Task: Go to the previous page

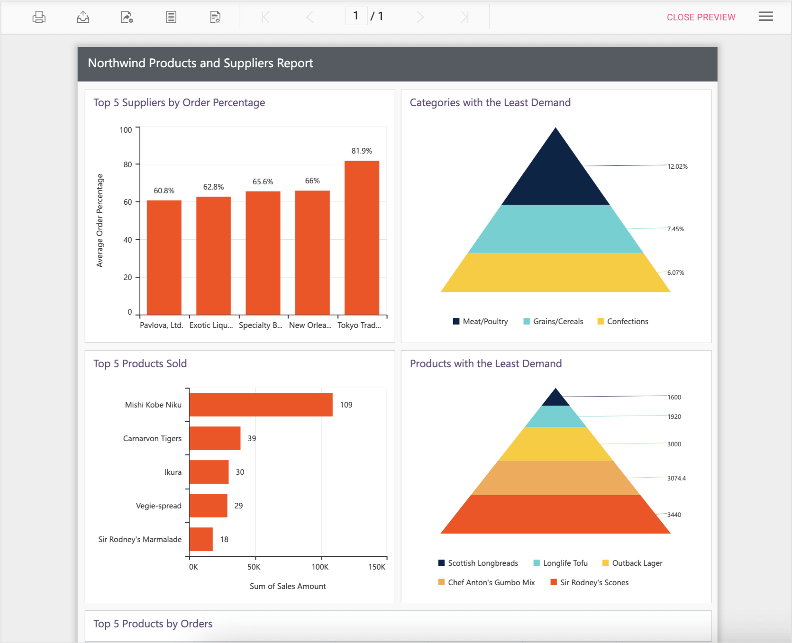Action: (x=310, y=18)
